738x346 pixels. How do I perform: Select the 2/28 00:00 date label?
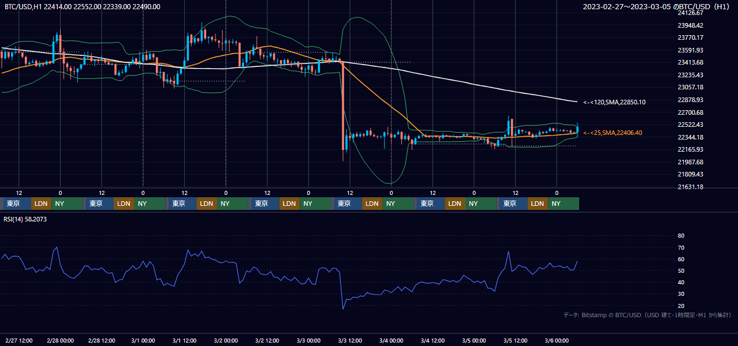coord(61,340)
